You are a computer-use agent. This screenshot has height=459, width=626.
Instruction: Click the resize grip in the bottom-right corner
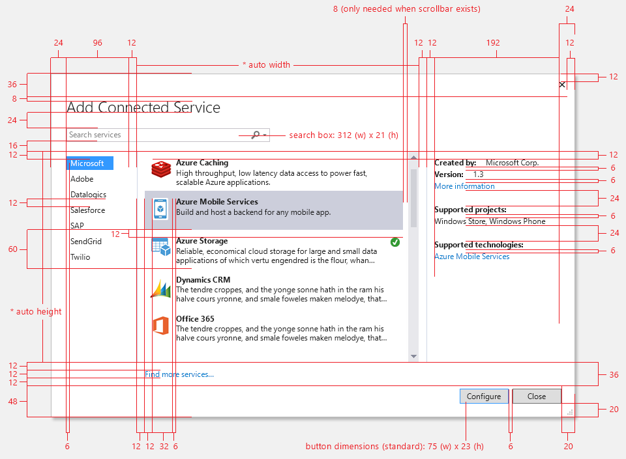point(570,411)
